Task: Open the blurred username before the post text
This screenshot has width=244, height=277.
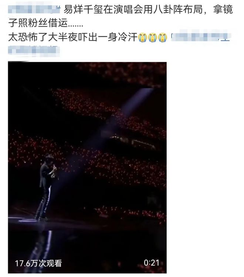Action: [34, 9]
